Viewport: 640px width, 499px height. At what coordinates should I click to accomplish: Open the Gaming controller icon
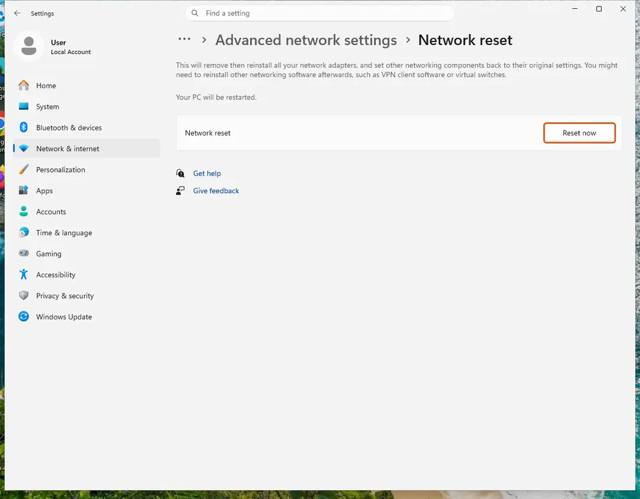(24, 254)
